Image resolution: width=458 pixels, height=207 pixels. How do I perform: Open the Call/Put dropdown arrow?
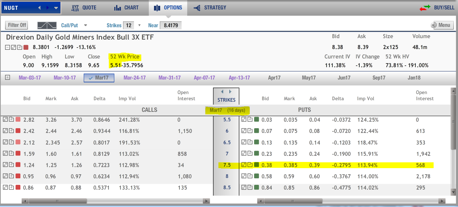pyautogui.click(x=86, y=25)
